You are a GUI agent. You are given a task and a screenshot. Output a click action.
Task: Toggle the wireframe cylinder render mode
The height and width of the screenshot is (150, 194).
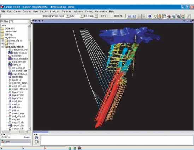164,16
